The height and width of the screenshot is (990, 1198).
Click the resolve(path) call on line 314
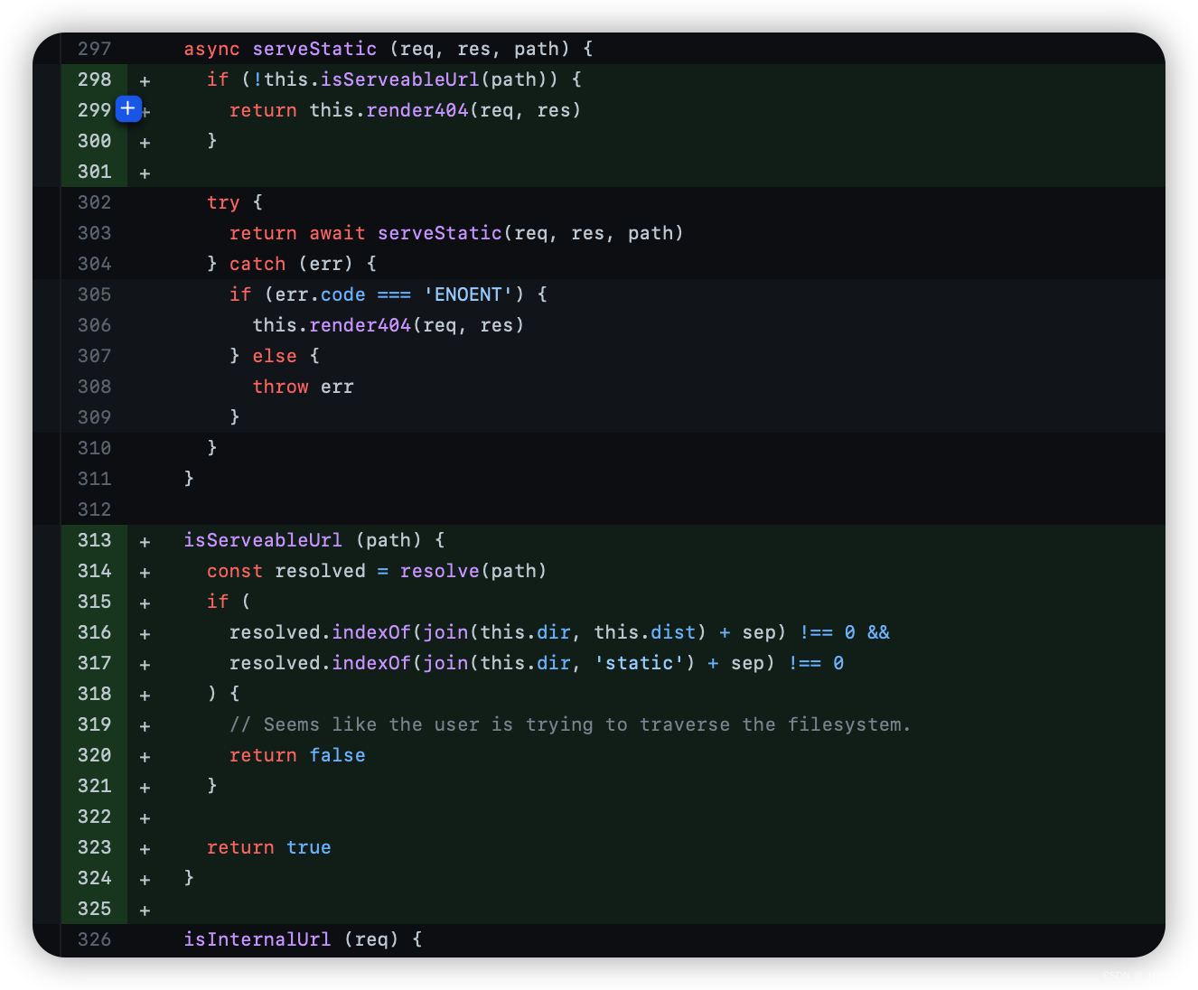click(473, 571)
